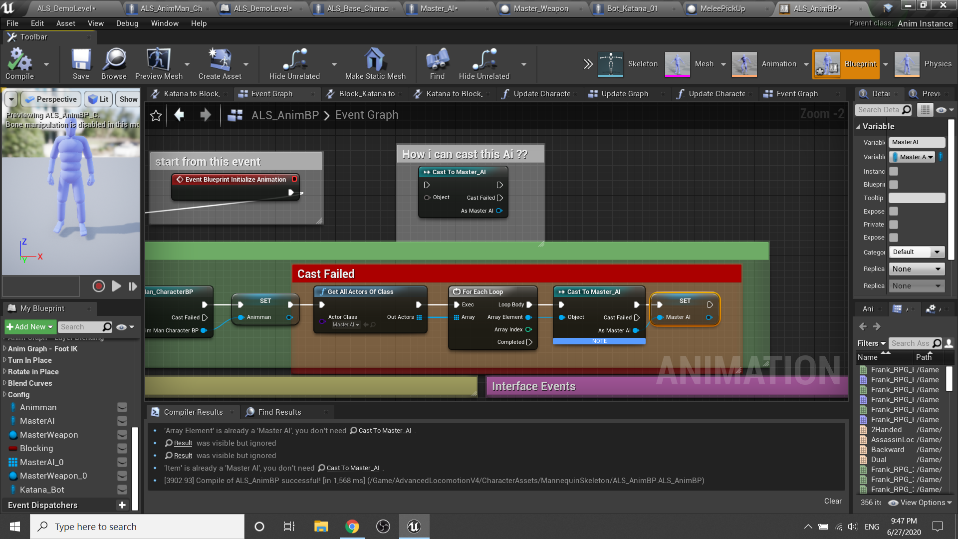
Task: Open Category Default dropdown
Action: click(917, 252)
